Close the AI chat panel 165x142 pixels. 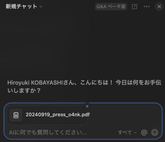(x=159, y=7)
